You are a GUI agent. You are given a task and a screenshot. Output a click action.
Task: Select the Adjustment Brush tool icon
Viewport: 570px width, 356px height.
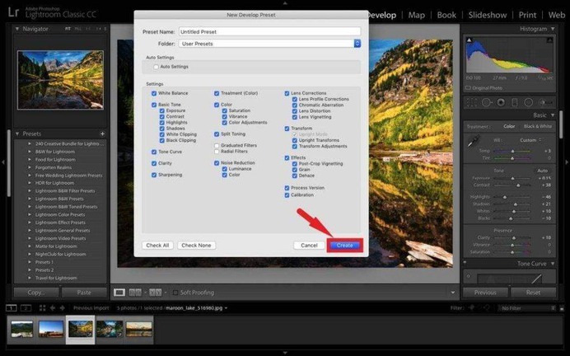pyautogui.click(x=544, y=102)
